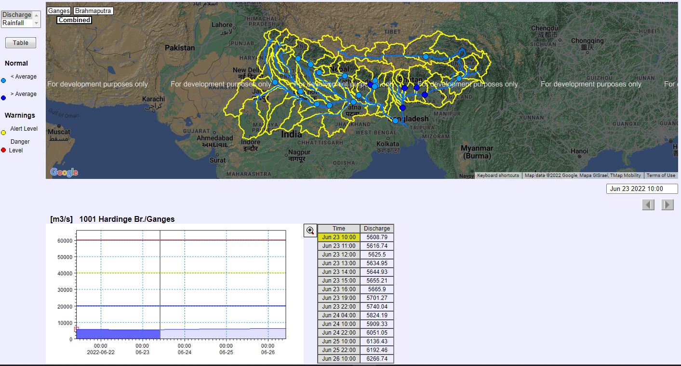The image size is (681, 366).
Task: Select the Jun 23 11:00 time cell
Action: 339,246
